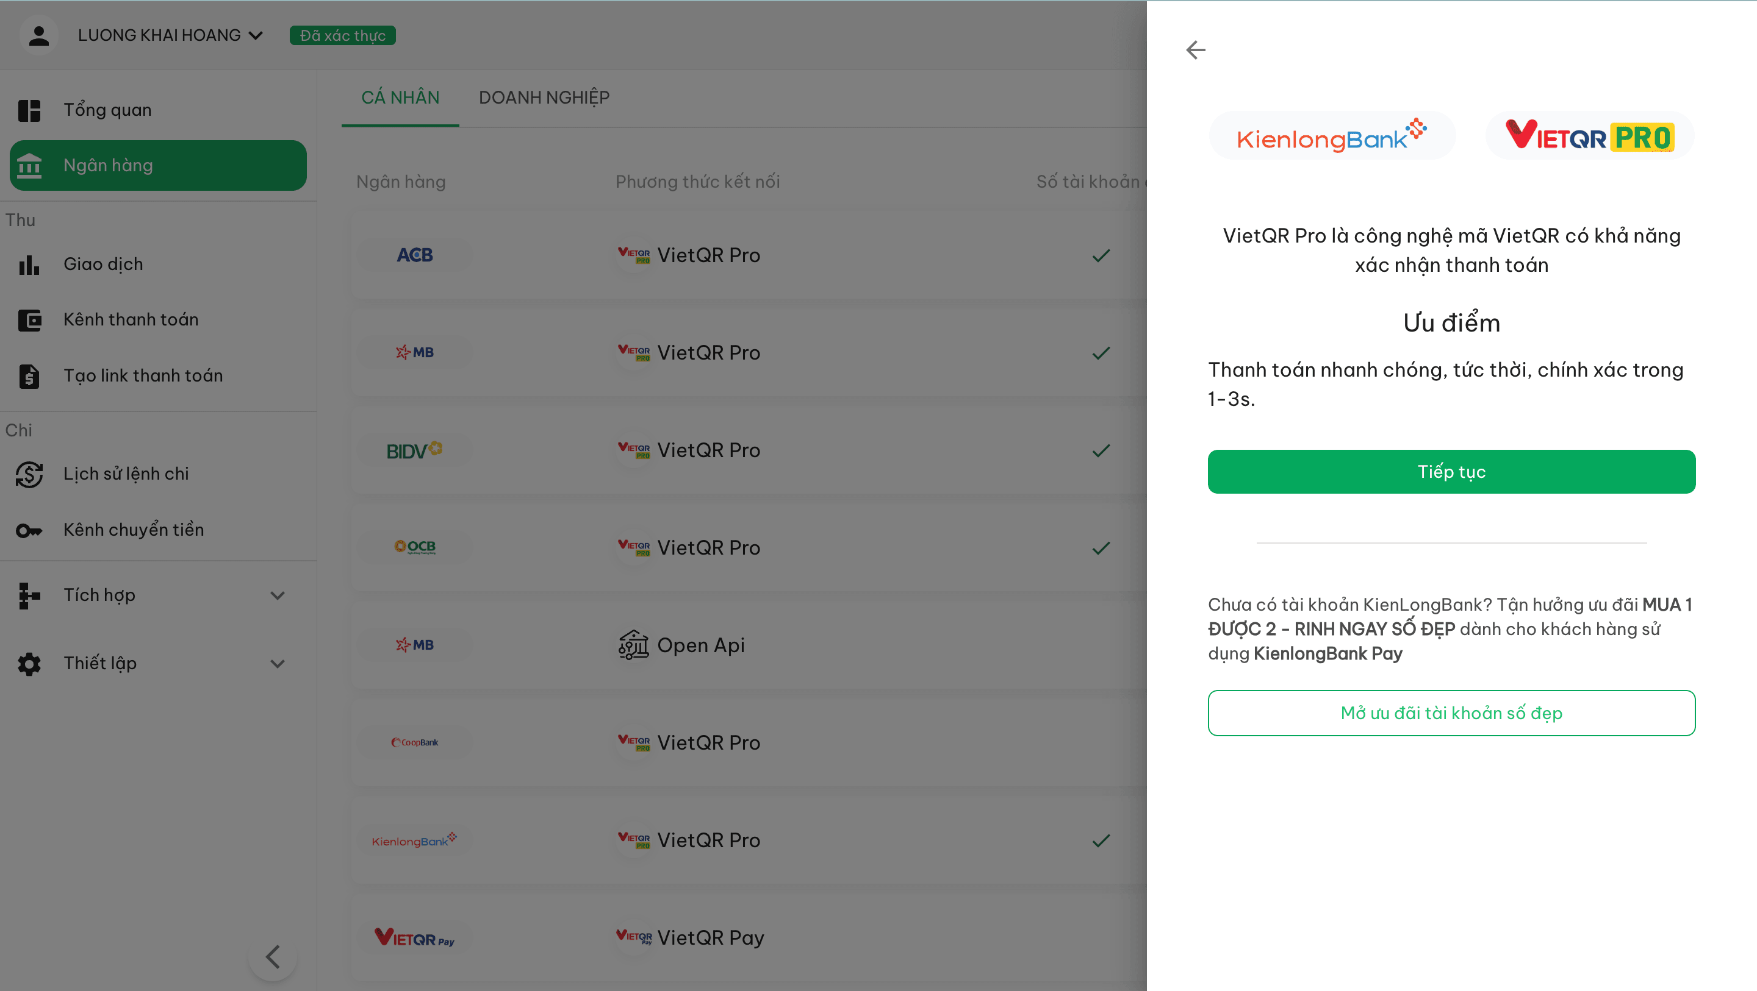This screenshot has width=1757, height=991.
Task: Click the user avatar icon
Action: [x=39, y=35]
